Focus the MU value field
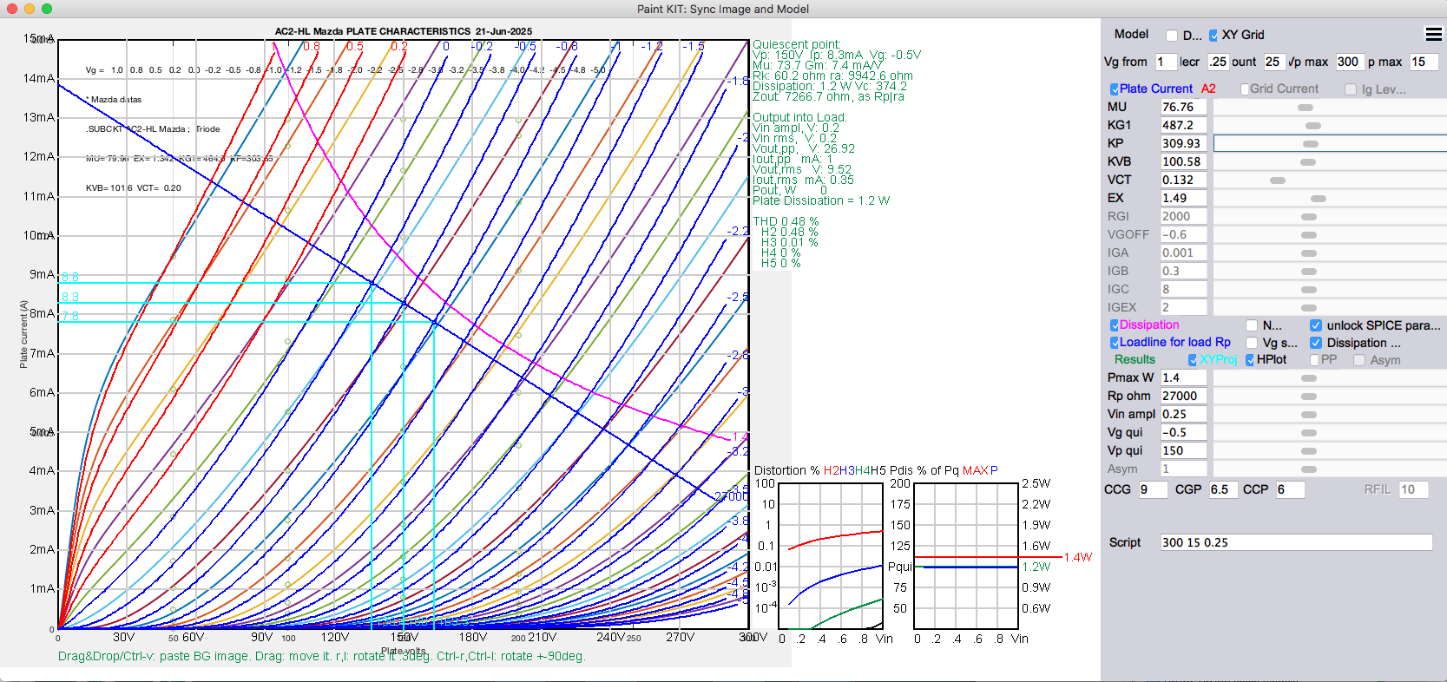Screen dimensions: 1447x682 [1183, 108]
